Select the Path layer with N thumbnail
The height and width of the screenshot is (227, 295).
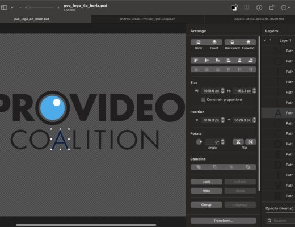[279, 51]
